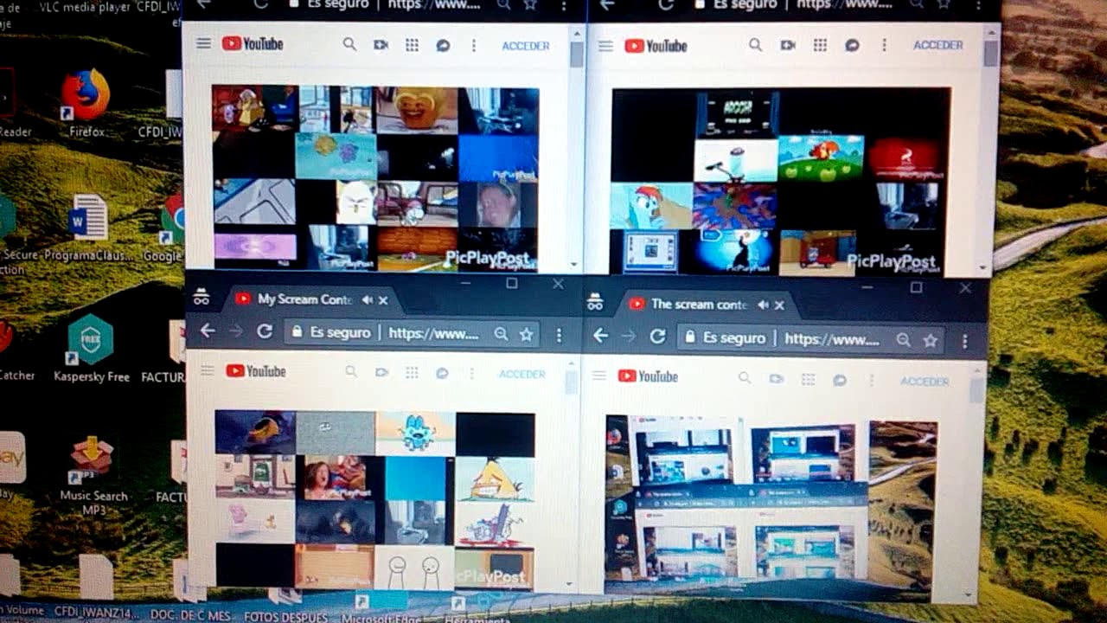Zoom magnifier icon in The scream conte window
The image size is (1107, 623).
pyautogui.click(x=903, y=340)
